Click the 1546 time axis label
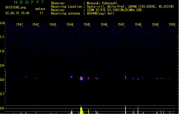This screenshot has height=114, width=179. [104, 25]
